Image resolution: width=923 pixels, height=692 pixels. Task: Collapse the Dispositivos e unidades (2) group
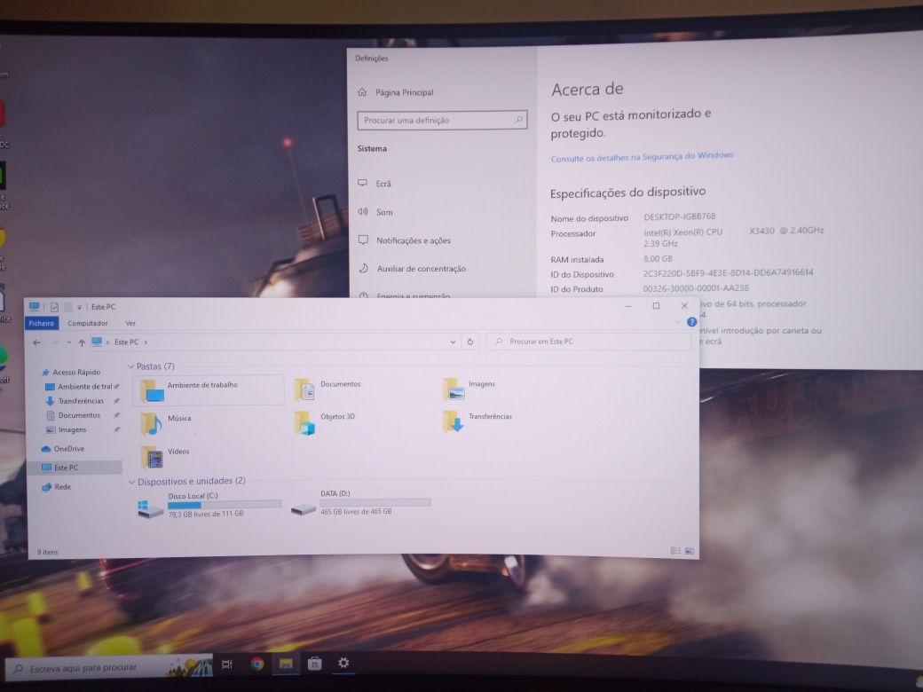(x=132, y=482)
